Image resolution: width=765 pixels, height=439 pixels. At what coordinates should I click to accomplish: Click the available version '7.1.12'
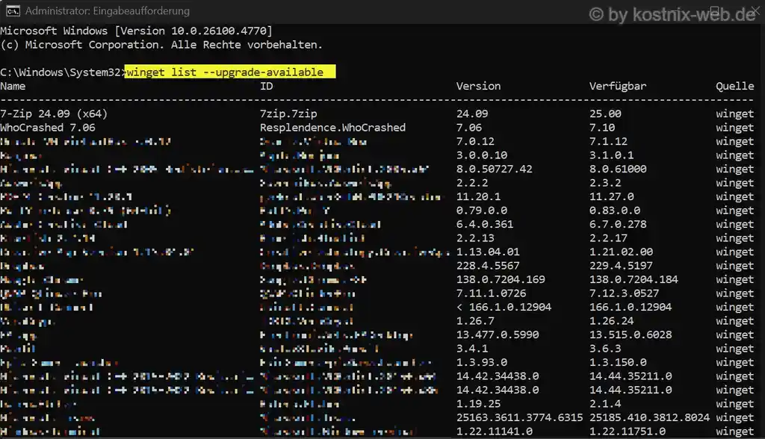click(608, 141)
